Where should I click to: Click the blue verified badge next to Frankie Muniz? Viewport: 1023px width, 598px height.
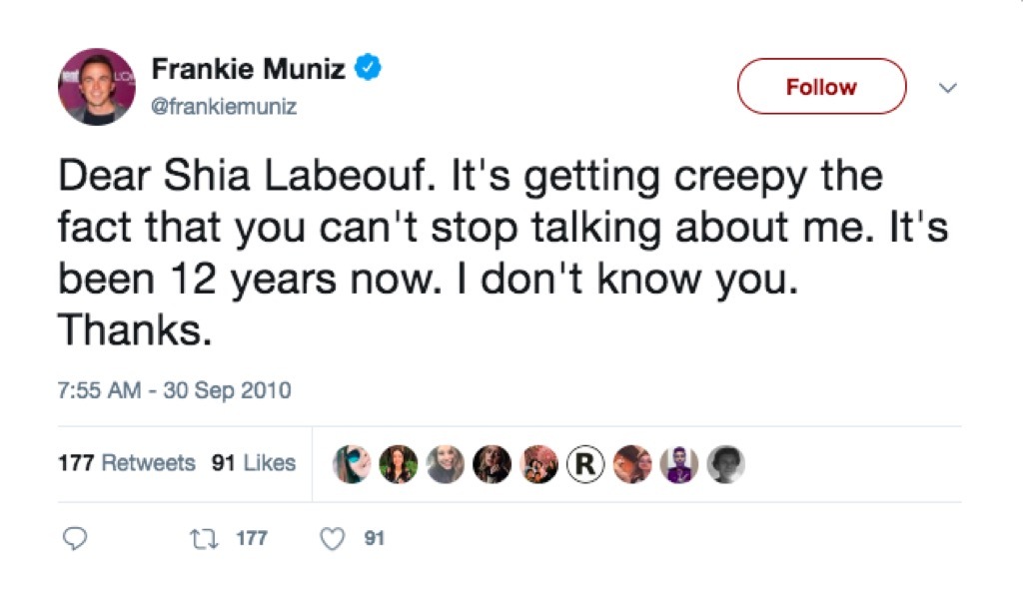(x=369, y=66)
